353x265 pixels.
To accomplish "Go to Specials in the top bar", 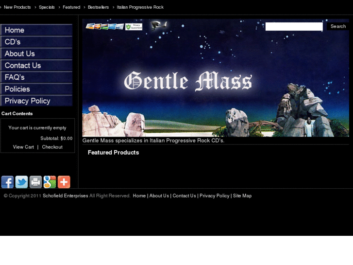I will [x=47, y=7].
